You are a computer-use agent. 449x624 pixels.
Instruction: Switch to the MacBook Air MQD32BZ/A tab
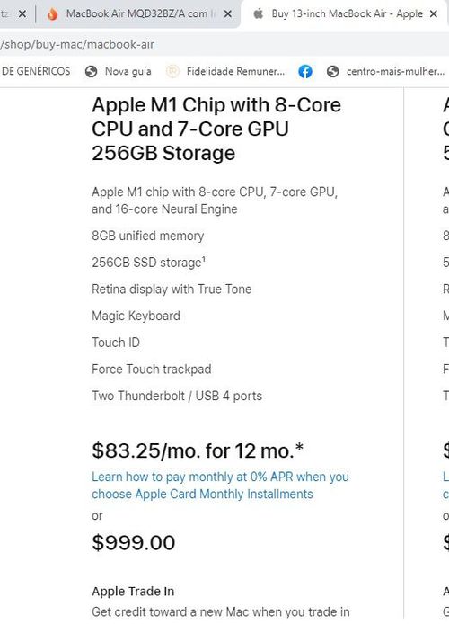[136, 13]
